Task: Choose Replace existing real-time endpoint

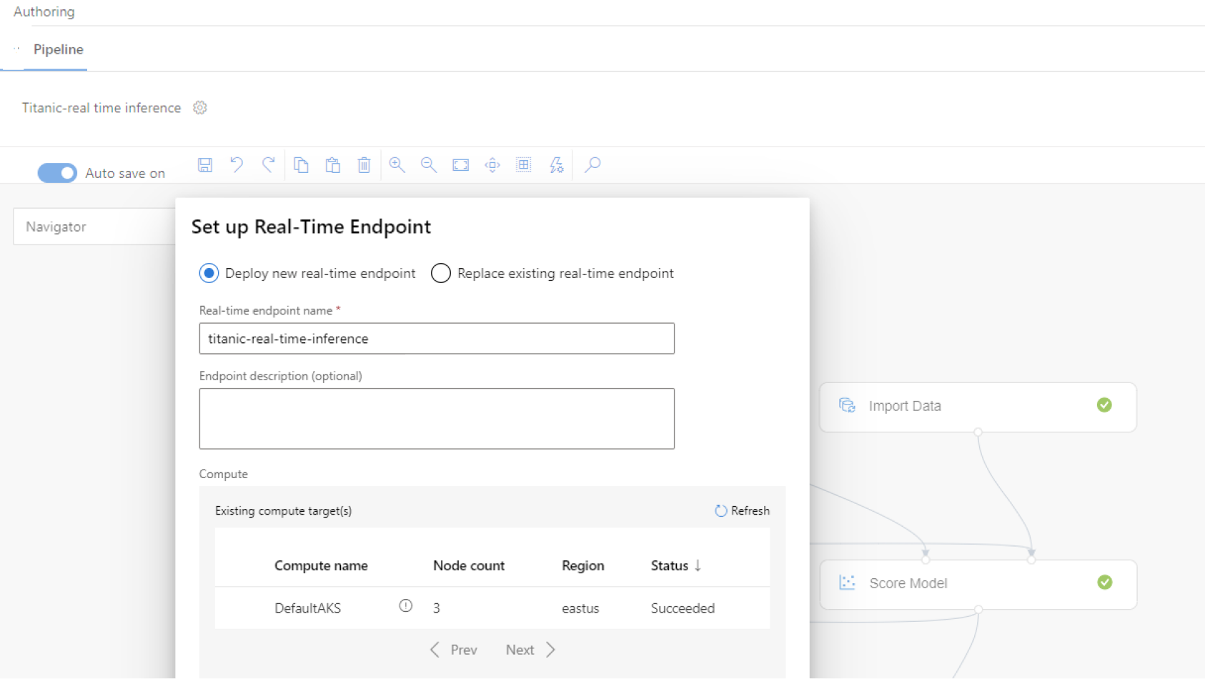Action: 441,274
